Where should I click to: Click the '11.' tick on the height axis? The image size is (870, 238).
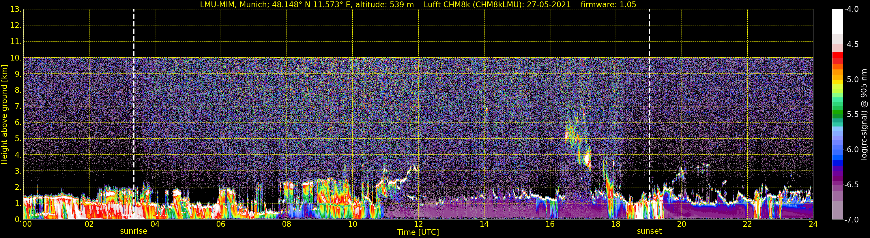pos(16,42)
